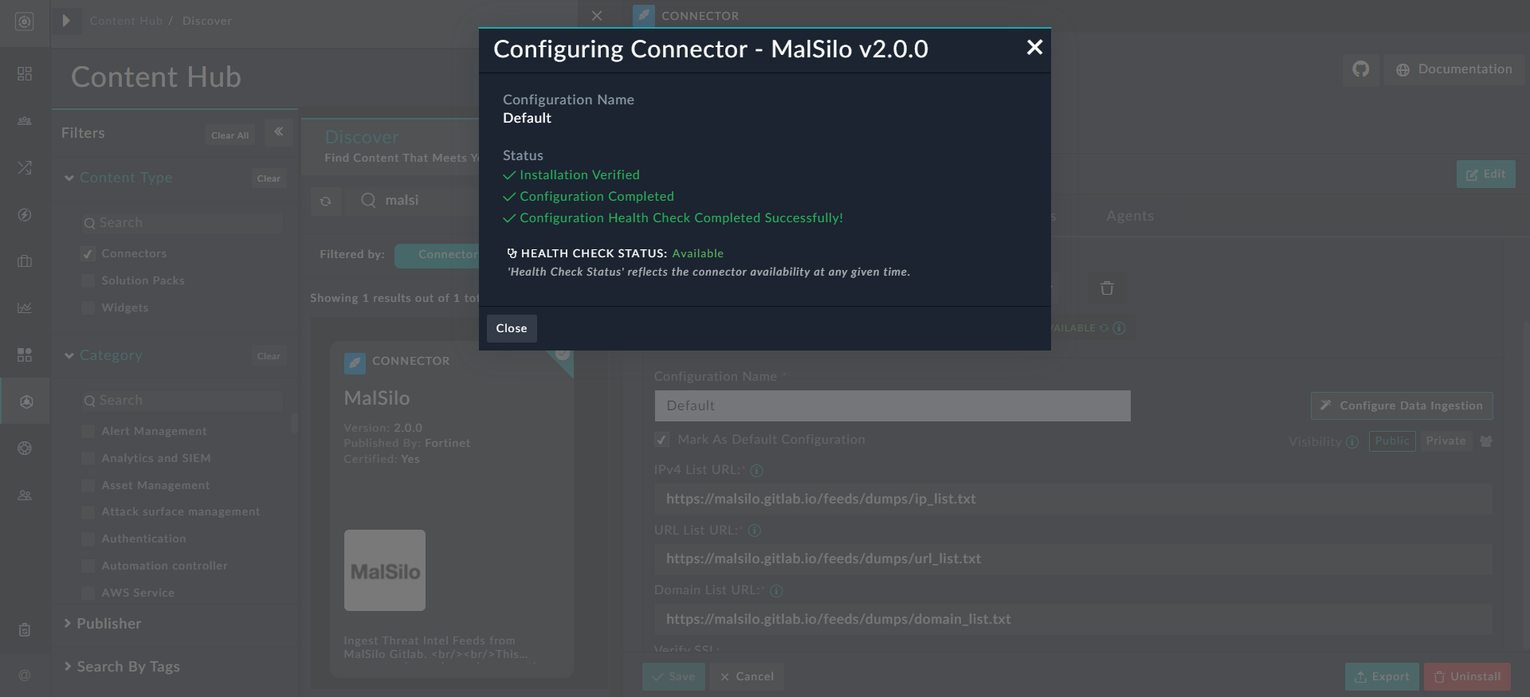The height and width of the screenshot is (697, 1530).
Task: Clear Content Type filter
Action: (269, 178)
